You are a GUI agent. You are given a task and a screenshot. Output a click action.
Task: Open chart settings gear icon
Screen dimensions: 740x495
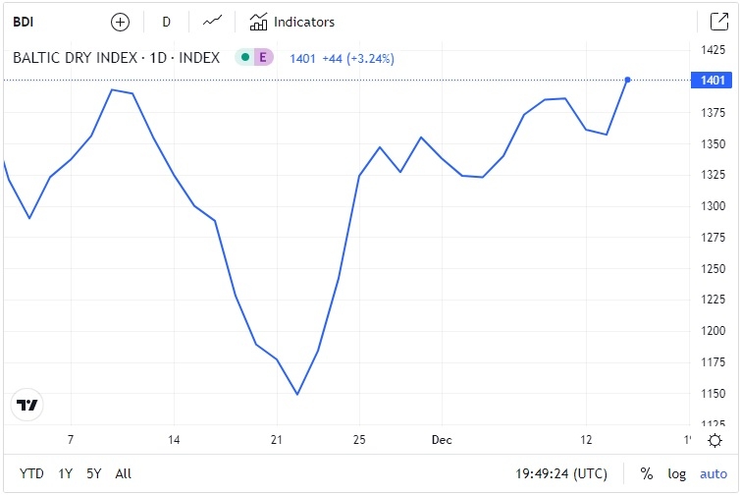click(x=715, y=440)
